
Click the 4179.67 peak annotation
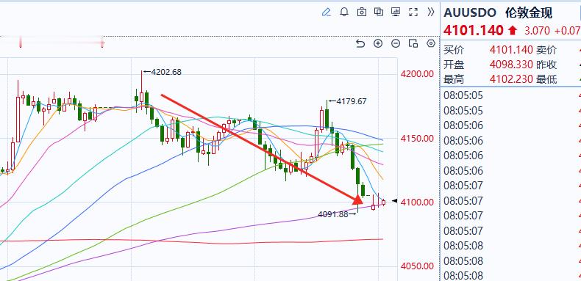[352, 101]
